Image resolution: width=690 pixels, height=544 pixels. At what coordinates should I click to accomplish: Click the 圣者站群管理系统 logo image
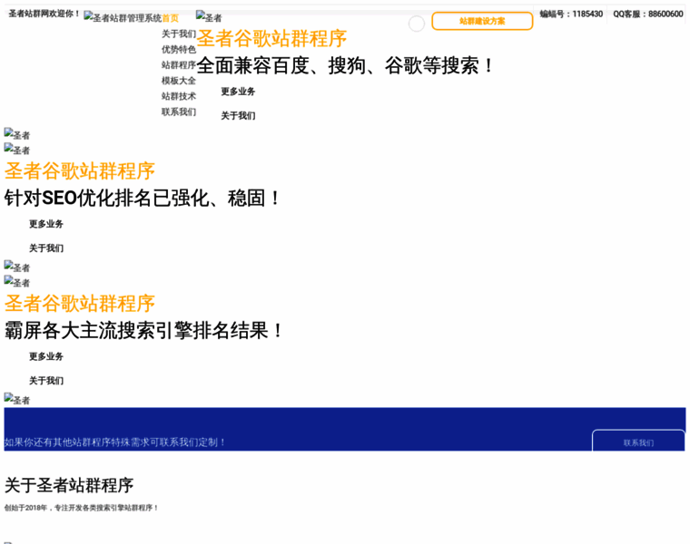click(123, 17)
